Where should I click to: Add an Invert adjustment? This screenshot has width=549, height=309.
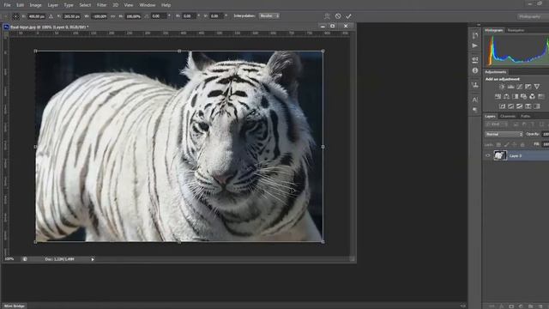[x=502, y=106]
